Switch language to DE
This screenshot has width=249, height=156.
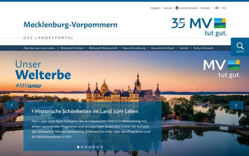pyautogui.click(x=217, y=8)
